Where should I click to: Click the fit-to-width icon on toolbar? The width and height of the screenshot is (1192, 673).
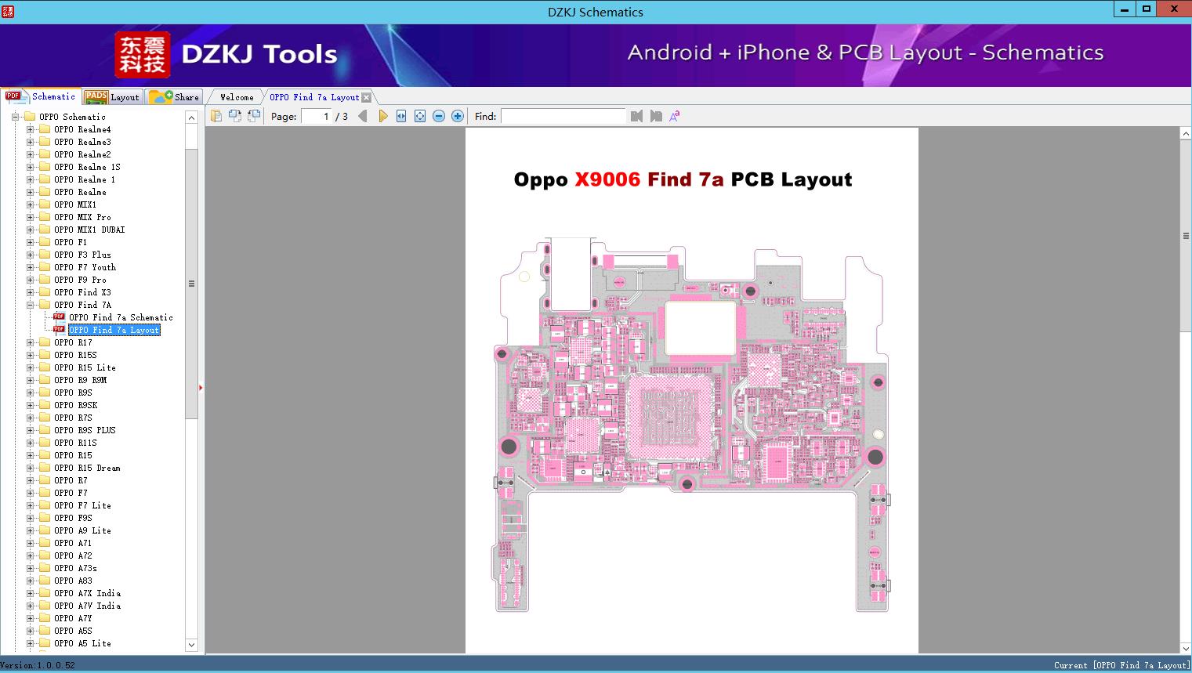tap(401, 115)
